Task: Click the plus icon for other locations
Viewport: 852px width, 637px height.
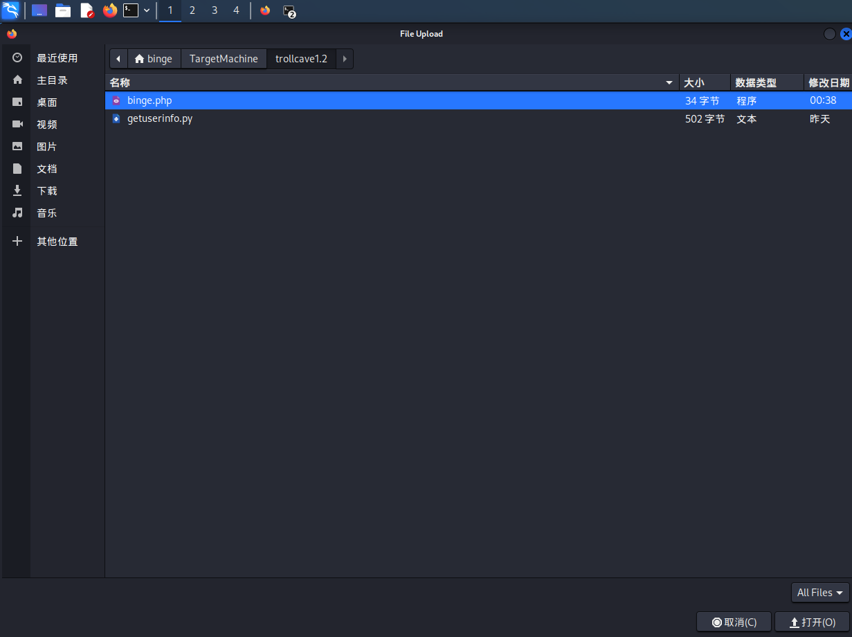Action: click(x=17, y=242)
